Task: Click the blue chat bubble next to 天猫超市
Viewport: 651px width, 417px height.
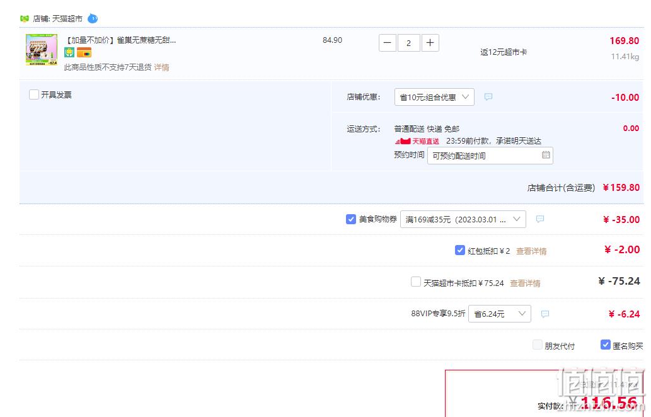Action: (93, 18)
